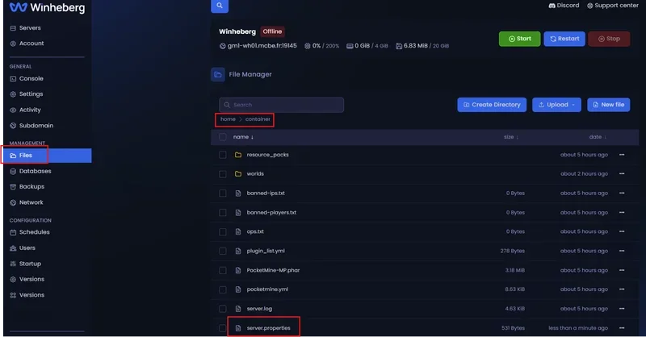Open ops.txt file
Screen dimensions: 646x337
[x=255, y=231]
